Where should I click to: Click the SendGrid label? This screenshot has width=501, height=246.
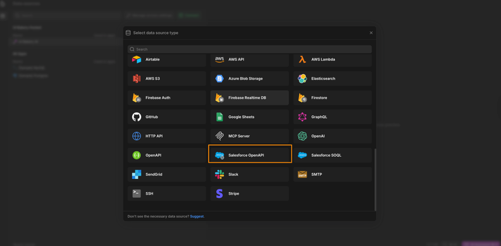click(154, 175)
